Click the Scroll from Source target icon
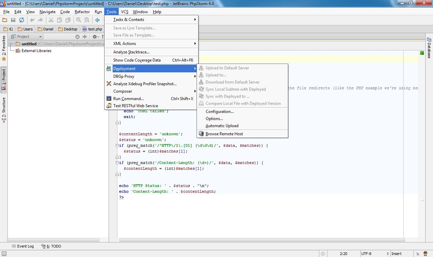 click(x=77, y=37)
